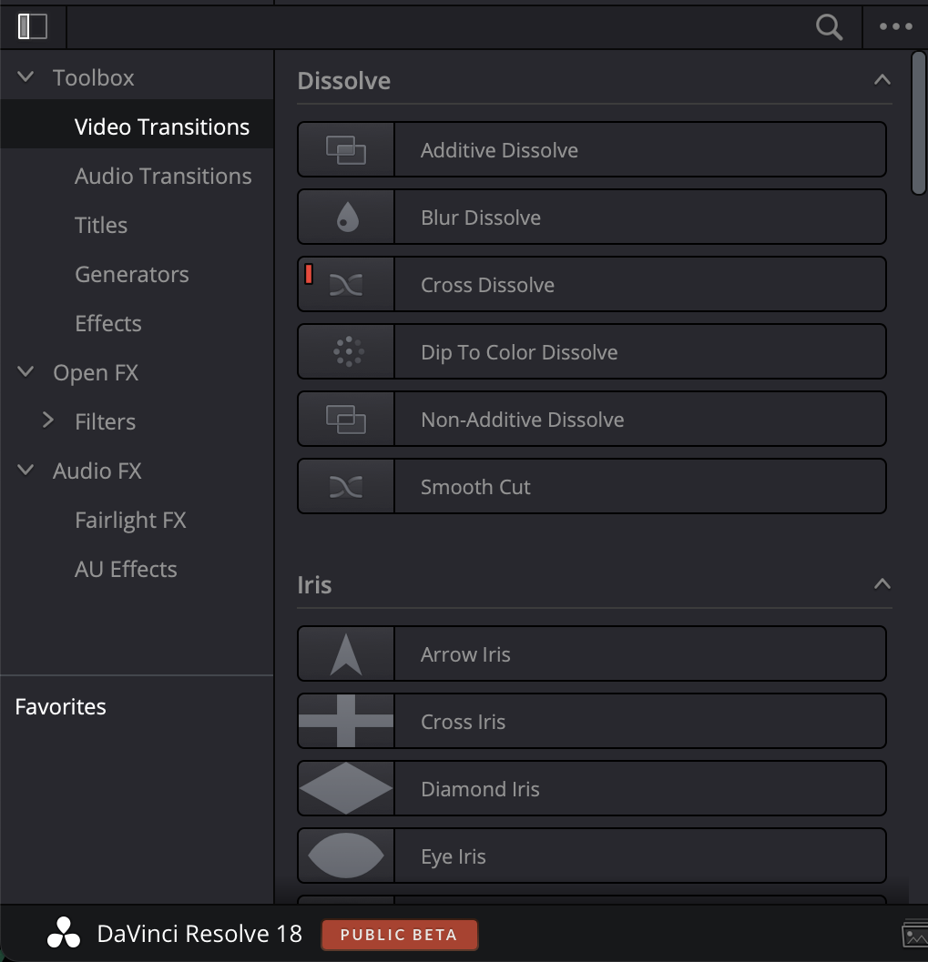Select Fairlight FX in the sidebar
This screenshot has width=928, height=962.
pos(130,519)
